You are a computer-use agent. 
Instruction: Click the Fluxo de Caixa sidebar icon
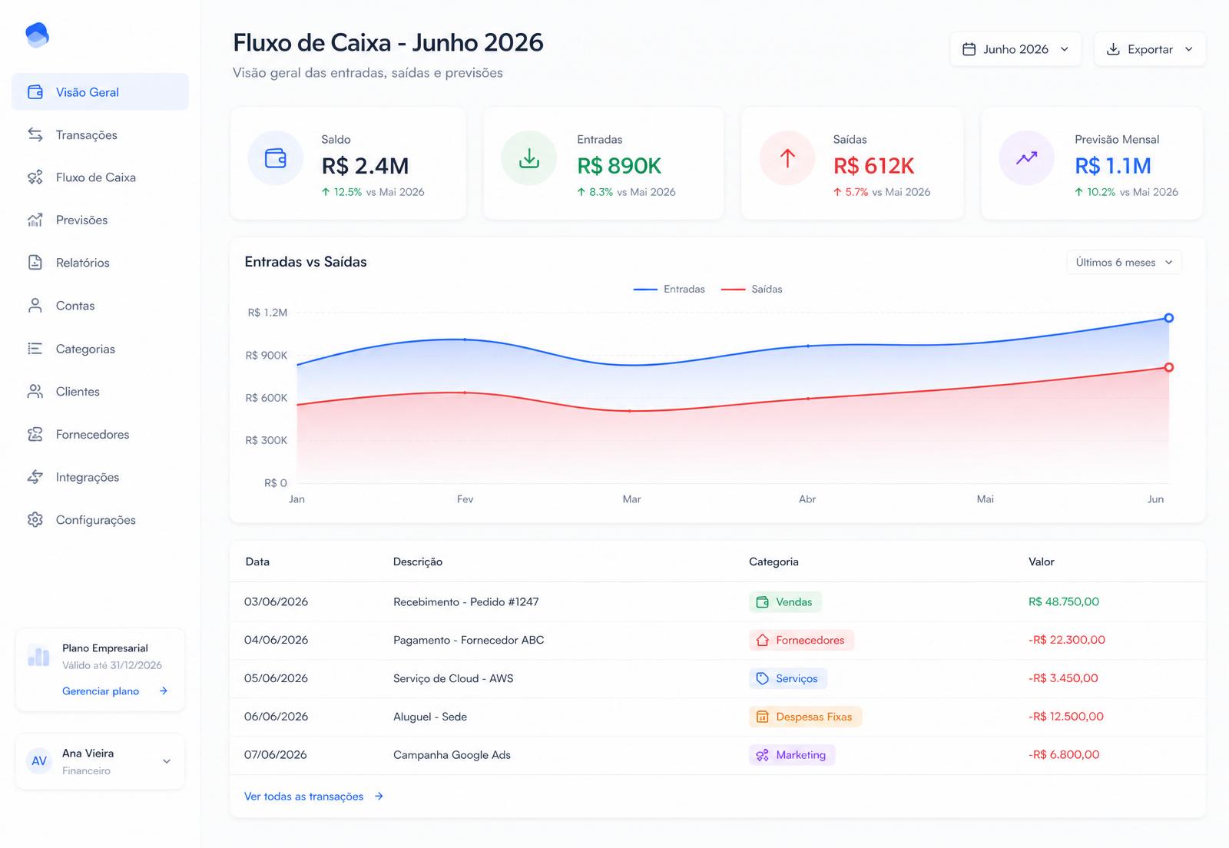tap(35, 177)
